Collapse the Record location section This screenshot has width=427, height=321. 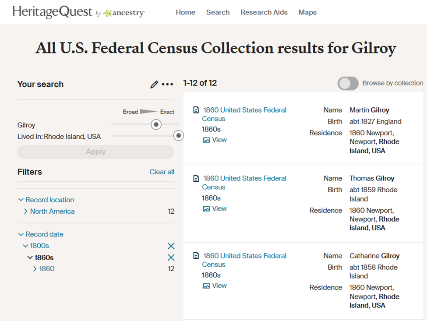(21, 200)
